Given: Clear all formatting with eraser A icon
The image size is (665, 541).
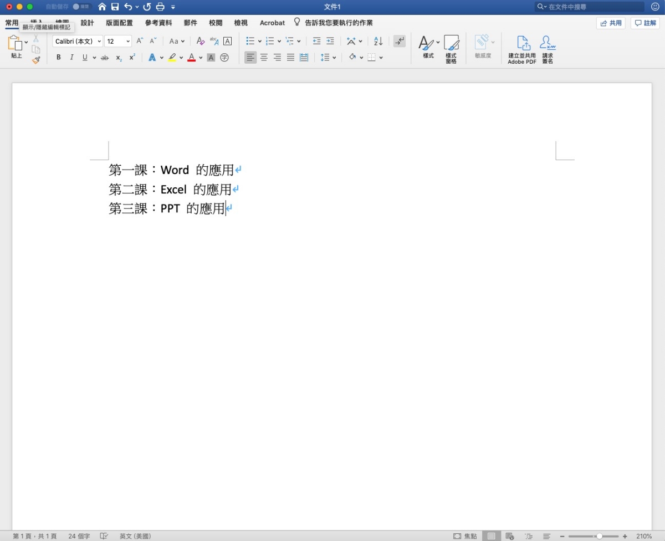Looking at the screenshot, I should point(201,41).
